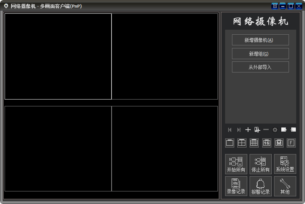Select the 16-screen layout icon
This screenshot has height=204, width=305.
point(266,143)
